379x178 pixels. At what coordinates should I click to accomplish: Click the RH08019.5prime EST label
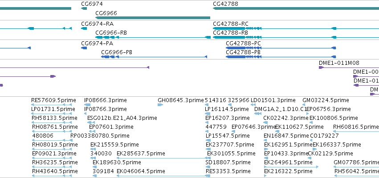(x=55, y=145)
